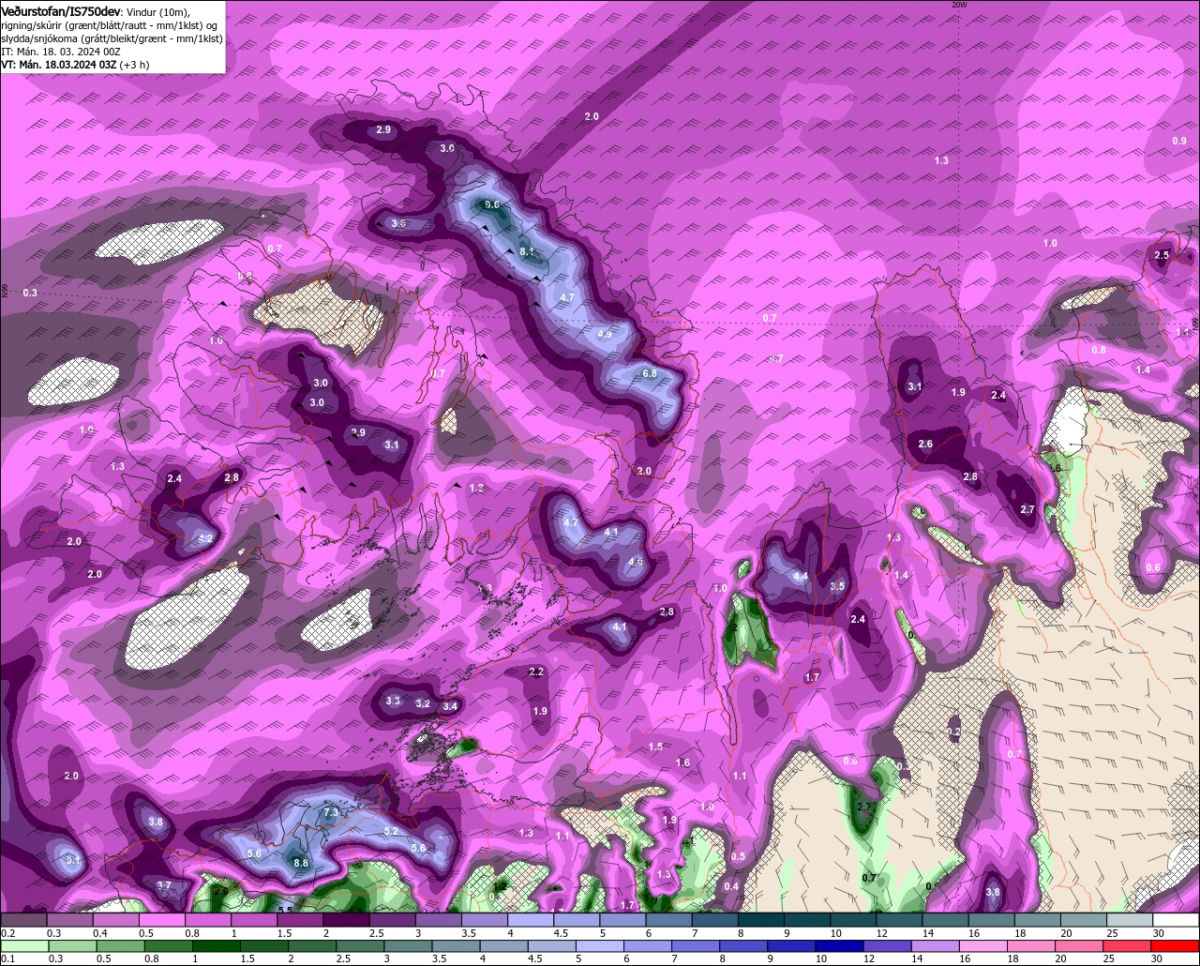Click the 6.8 precipitation value on the map
This screenshot has width=1200, height=966.
650,373
